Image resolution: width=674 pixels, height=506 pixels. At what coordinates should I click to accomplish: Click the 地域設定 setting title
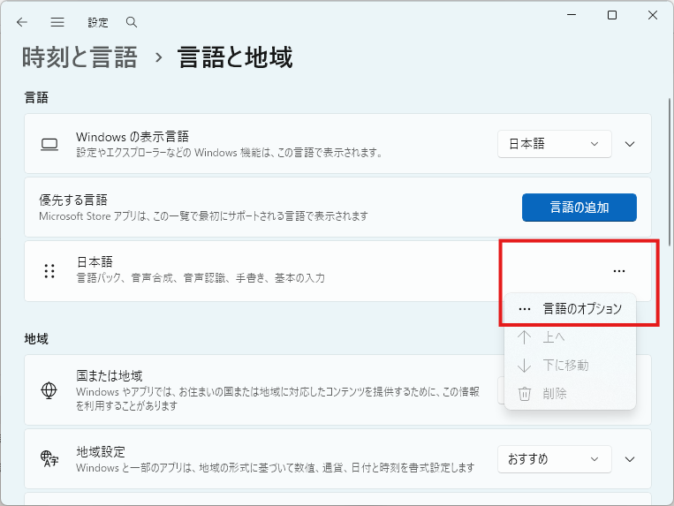(x=101, y=452)
